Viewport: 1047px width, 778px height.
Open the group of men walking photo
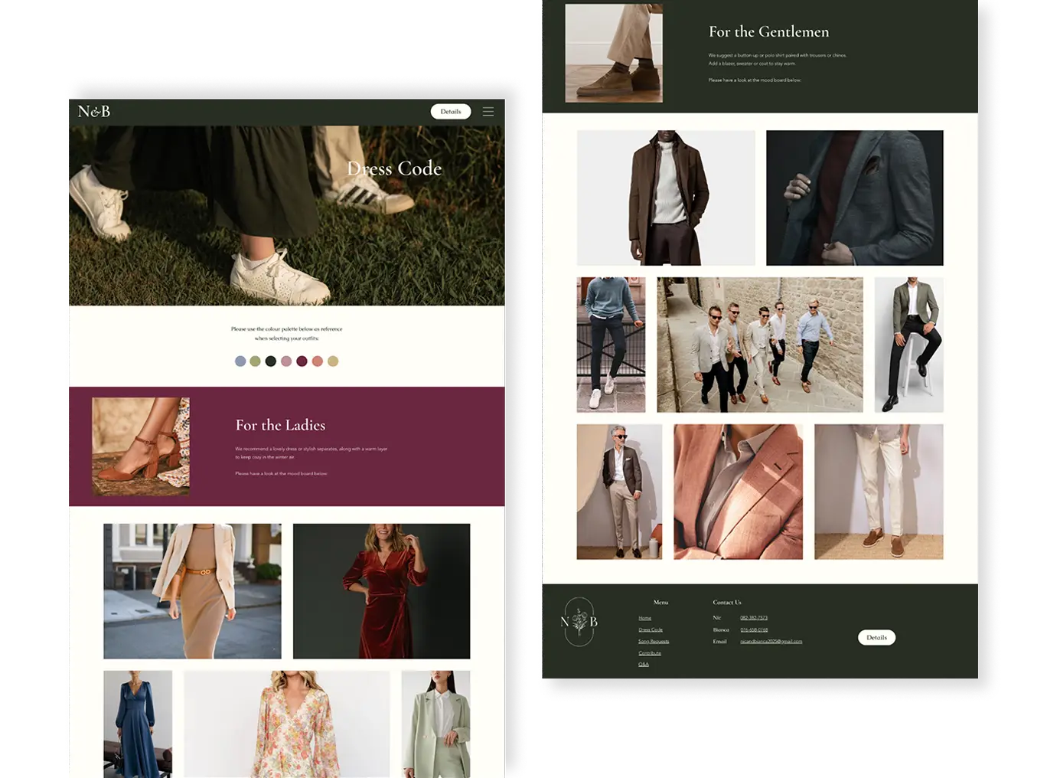tap(760, 345)
